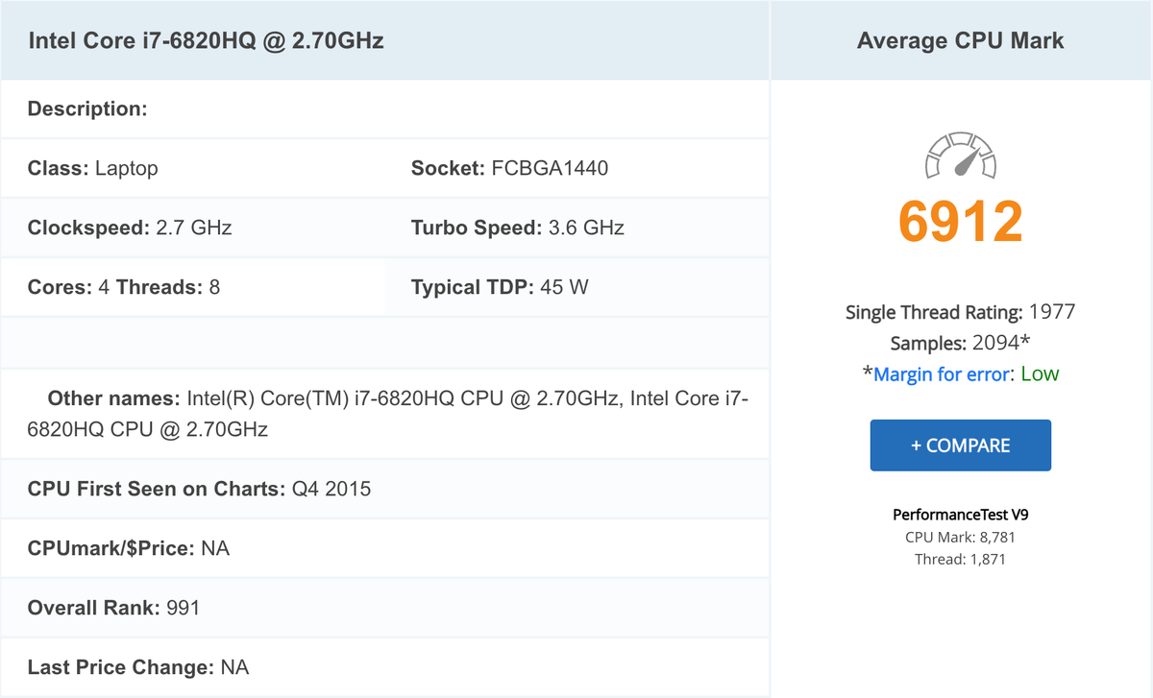Viewport: 1153px width, 698px height.
Task: Click the PerformanceTest V9 label
Action: [960, 515]
